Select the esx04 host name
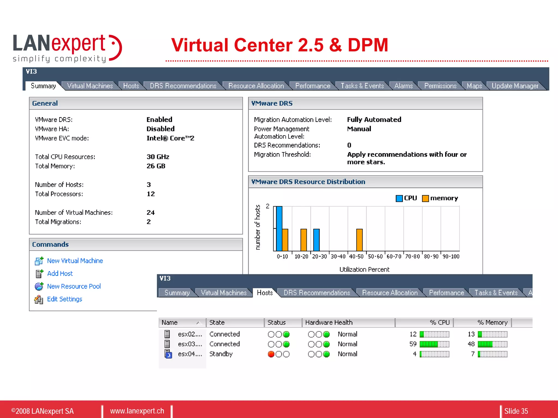Screen dimensions: 558x418 click(x=190, y=354)
